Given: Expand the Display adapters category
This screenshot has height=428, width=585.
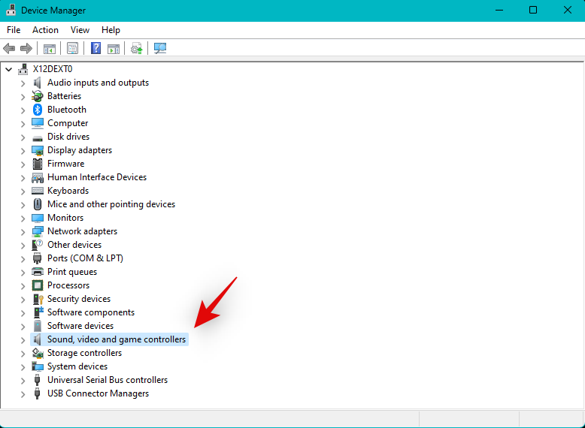Looking at the screenshot, I should point(23,151).
